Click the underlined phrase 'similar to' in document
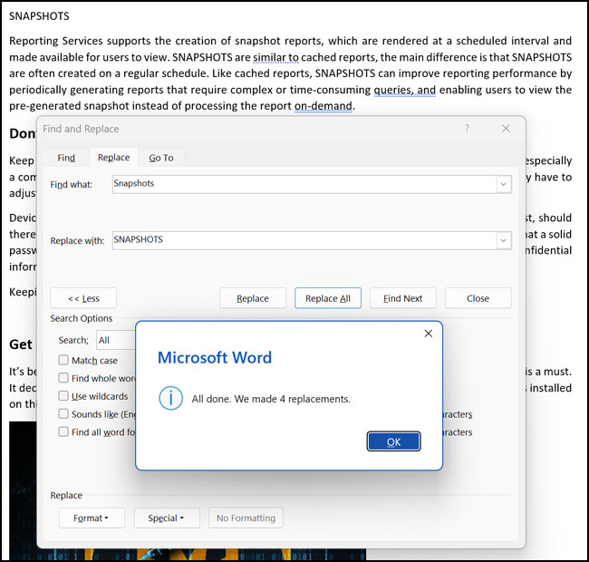 pyautogui.click(x=275, y=57)
